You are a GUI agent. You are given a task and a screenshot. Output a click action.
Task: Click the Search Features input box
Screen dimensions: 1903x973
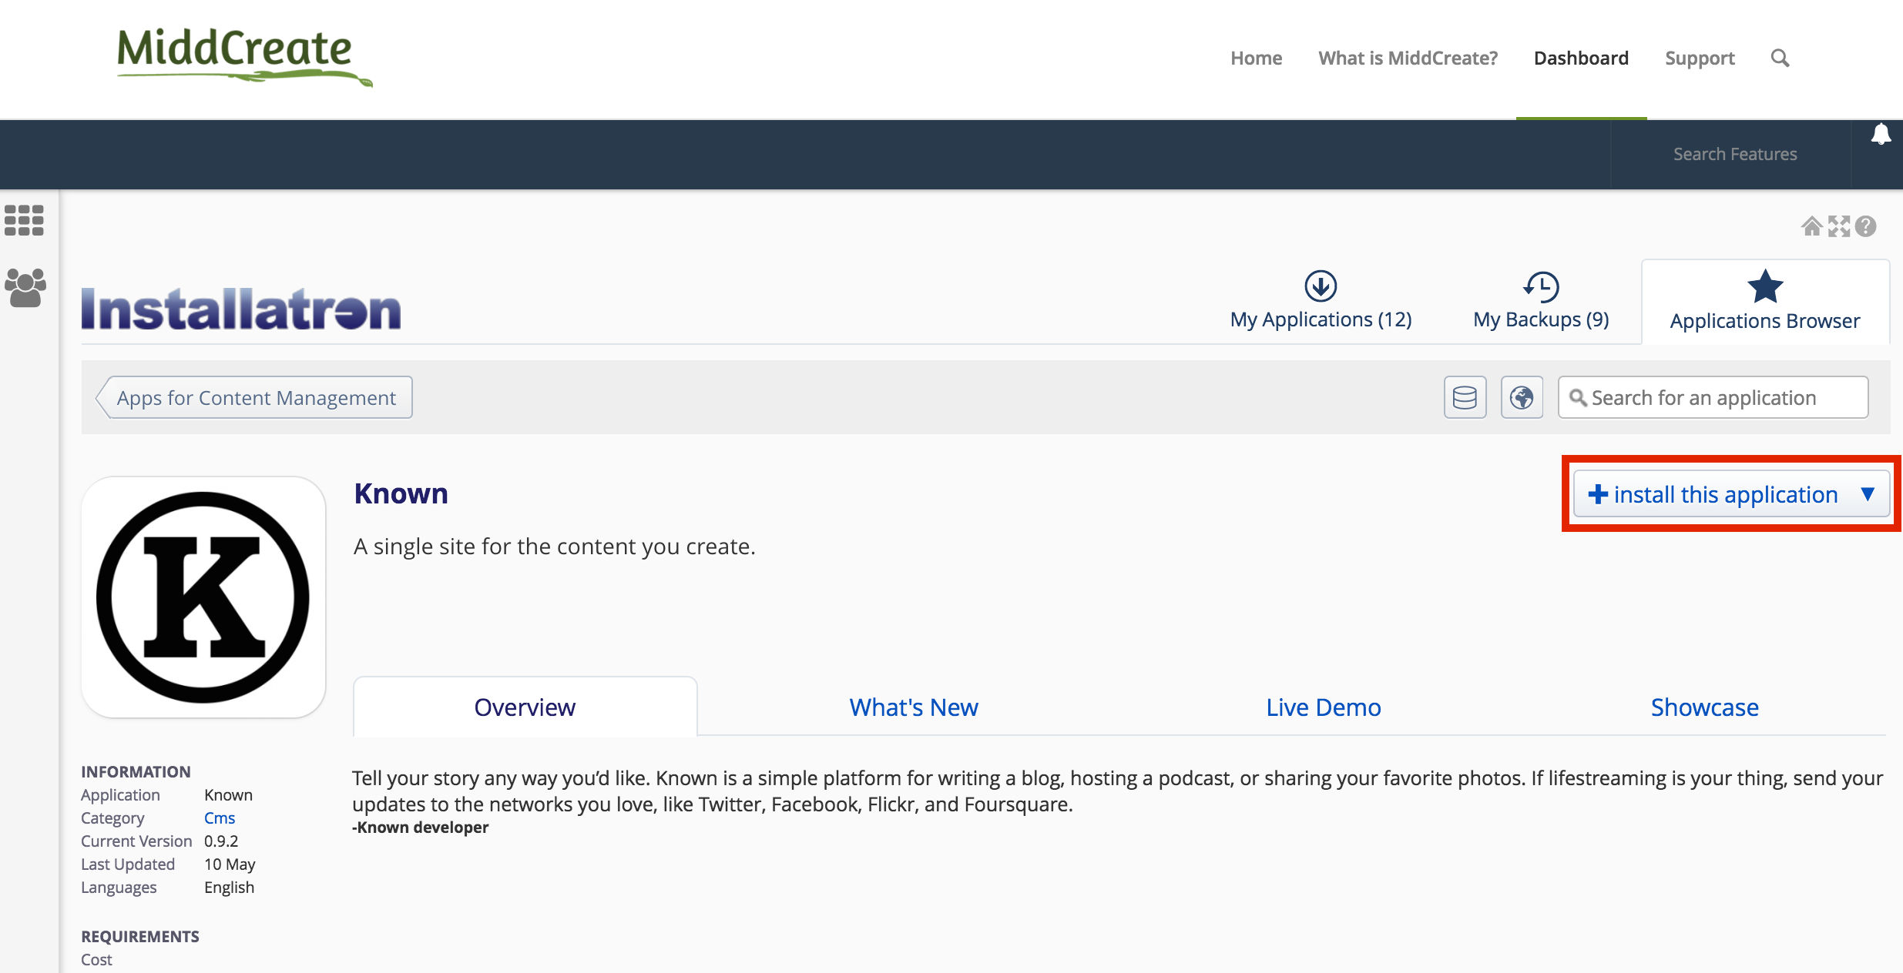pyautogui.click(x=1734, y=155)
